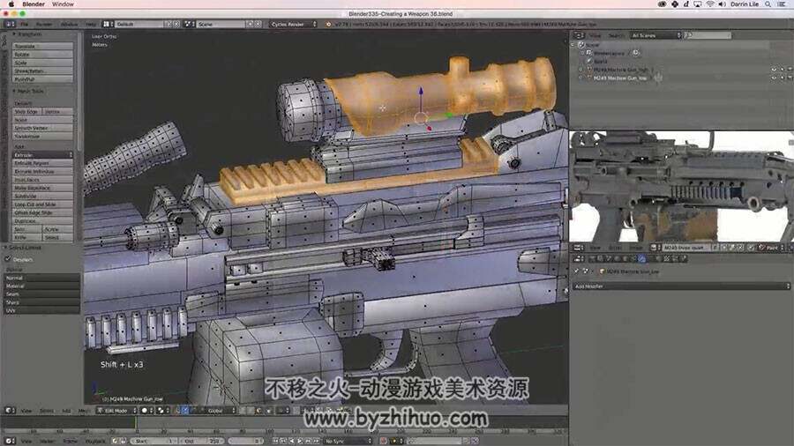Screen dimensions: 794x446
Task: Select the highlighted Modifiers tab in properties
Action: point(641,258)
